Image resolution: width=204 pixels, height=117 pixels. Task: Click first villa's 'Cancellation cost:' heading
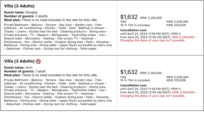[133, 30]
